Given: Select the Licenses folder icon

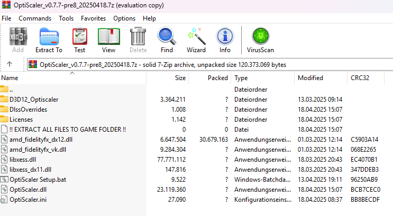Looking at the screenshot, I should coord(4,119).
